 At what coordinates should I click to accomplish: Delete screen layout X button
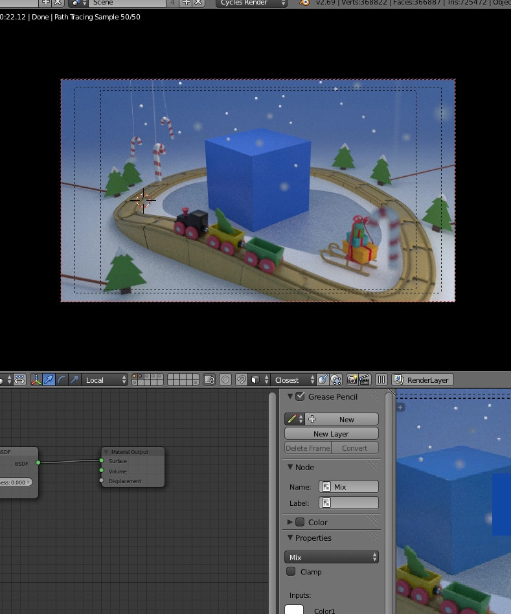click(x=58, y=3)
